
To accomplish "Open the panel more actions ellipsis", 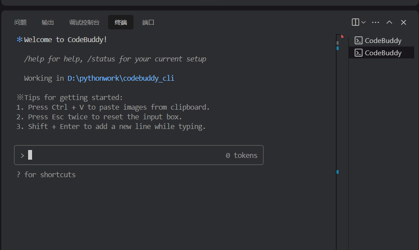I will (x=376, y=22).
